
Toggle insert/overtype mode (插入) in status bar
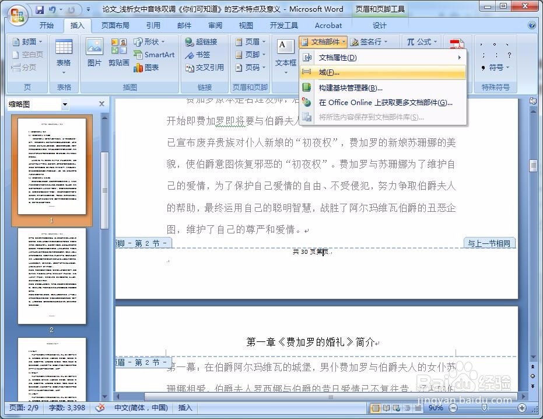[x=185, y=407]
